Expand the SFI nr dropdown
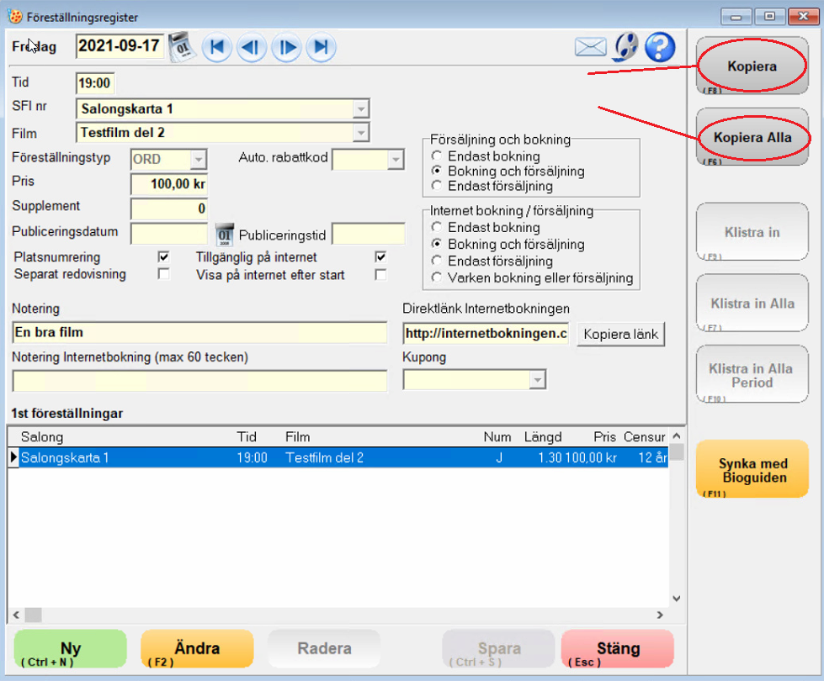This screenshot has width=824, height=681. 360,109
